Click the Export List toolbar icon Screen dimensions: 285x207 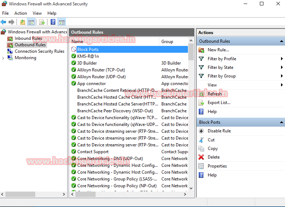pyautogui.click(x=42, y=22)
